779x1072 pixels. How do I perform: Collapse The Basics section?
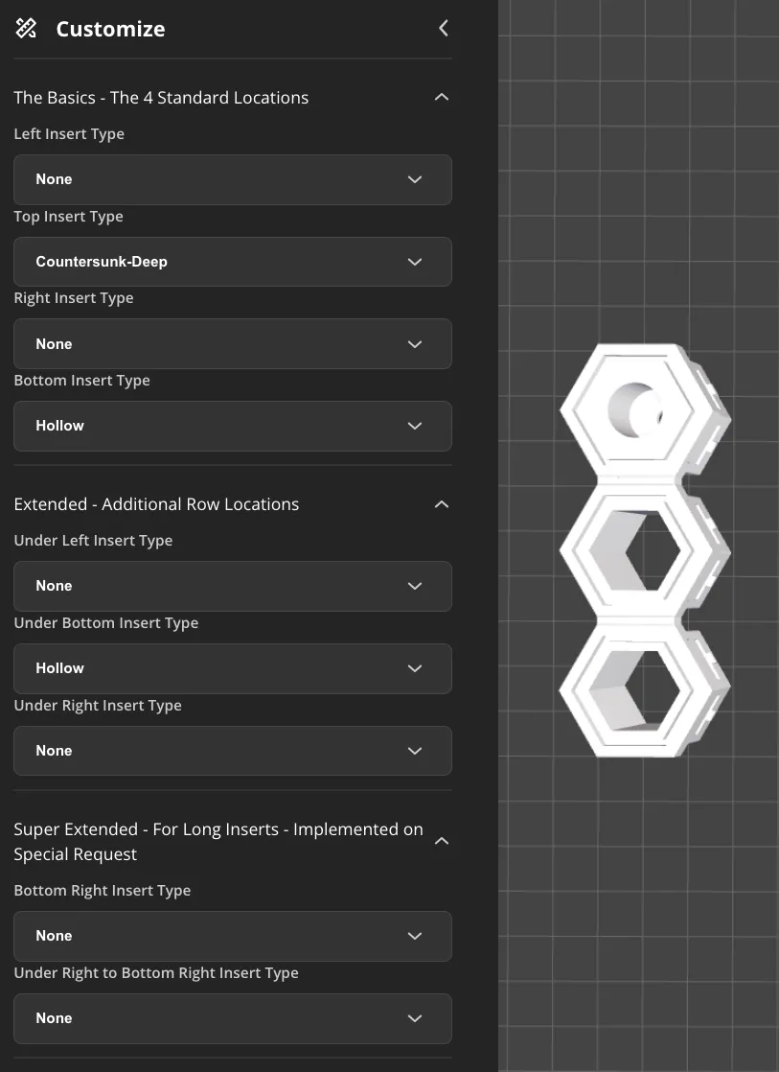coord(441,97)
